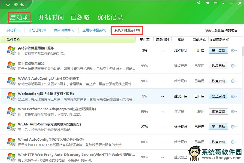Expand gear dropdown for Wired AutoConfig

[x=234, y=142]
